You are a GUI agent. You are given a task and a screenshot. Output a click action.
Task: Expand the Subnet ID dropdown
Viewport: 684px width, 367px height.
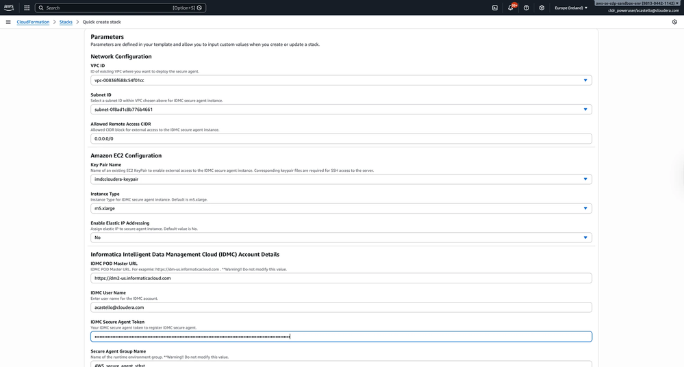[341, 110]
